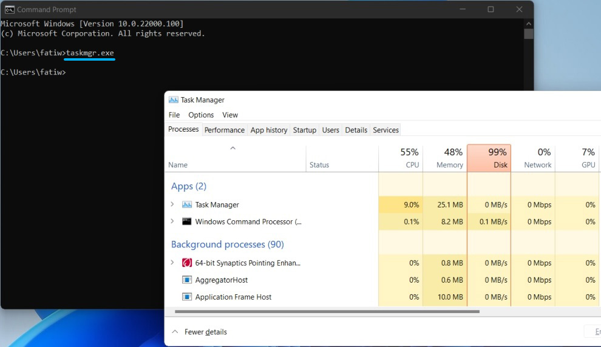Open the Services tab

385,130
